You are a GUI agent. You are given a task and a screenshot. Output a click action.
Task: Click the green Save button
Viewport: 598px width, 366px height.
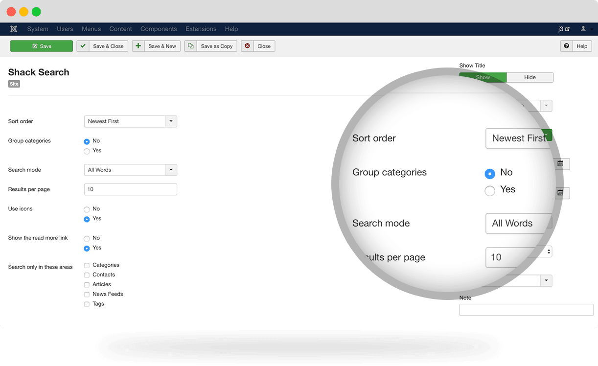42,46
